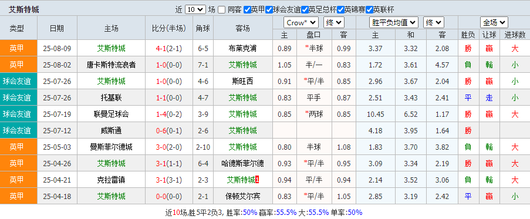Click the 4-1(2-1) score
This screenshot has height=219, width=530.
point(168,48)
